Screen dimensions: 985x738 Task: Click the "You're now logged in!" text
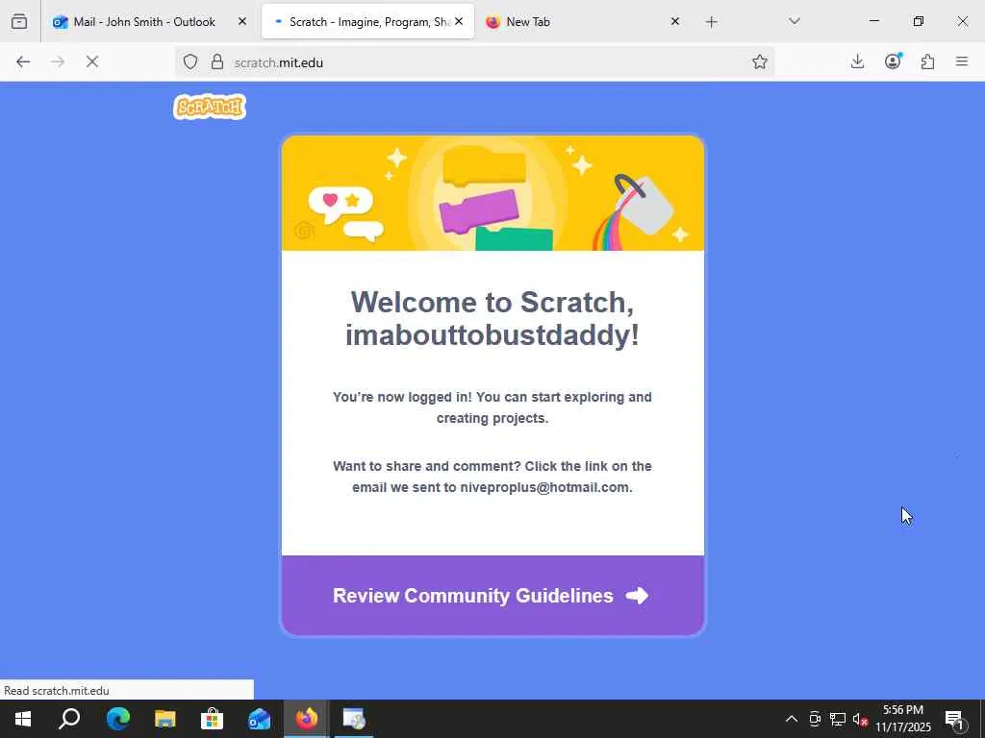(402, 397)
